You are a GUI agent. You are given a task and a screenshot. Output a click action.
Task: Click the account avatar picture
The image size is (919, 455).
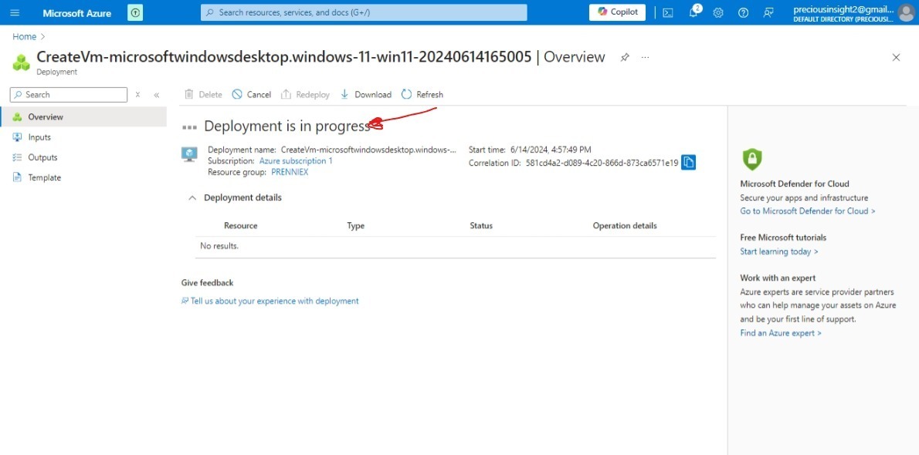[907, 12]
